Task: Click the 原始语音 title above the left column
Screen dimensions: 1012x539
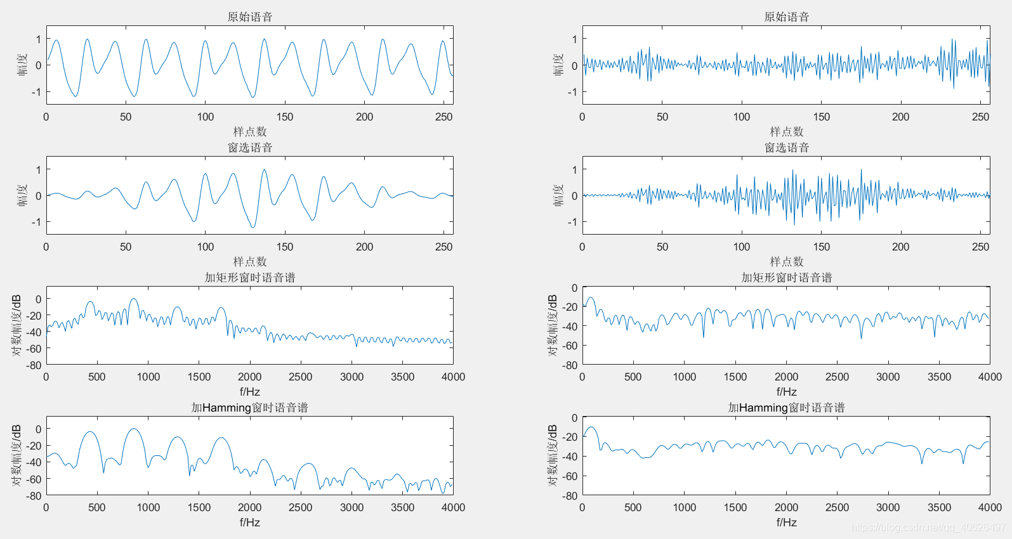Action: click(x=250, y=17)
